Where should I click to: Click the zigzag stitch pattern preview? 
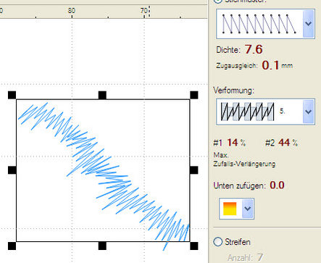259,24
